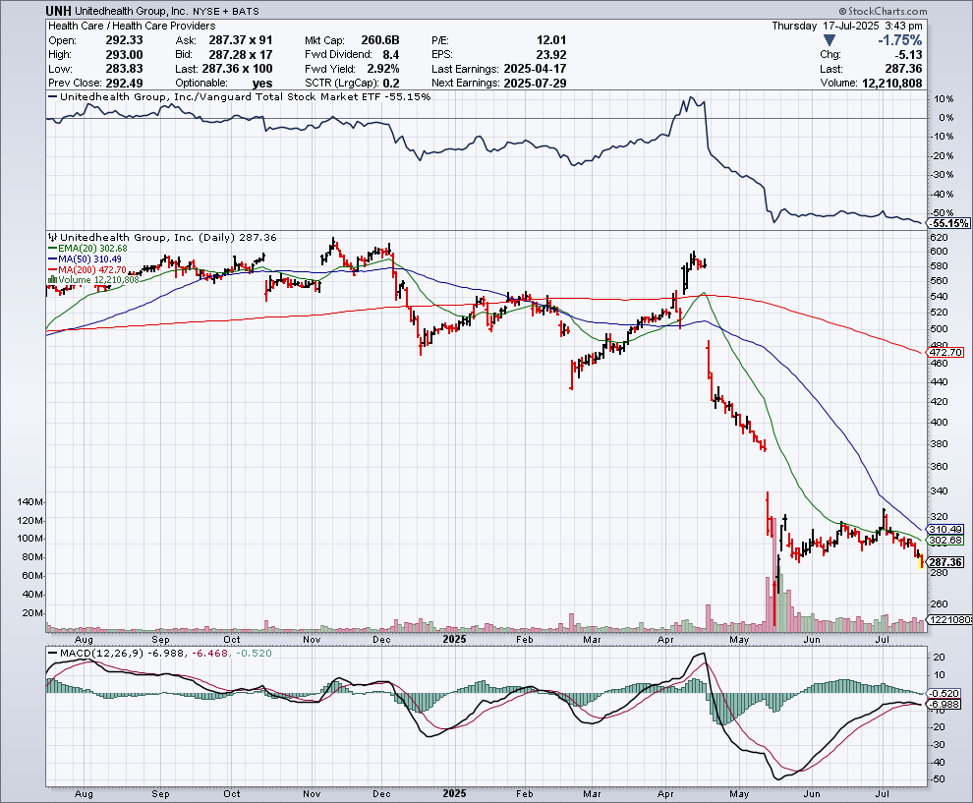This screenshot has height=803, width=973.
Task: Click the 'MA(200) 472.70' legend text
Action: pyautogui.click(x=92, y=270)
